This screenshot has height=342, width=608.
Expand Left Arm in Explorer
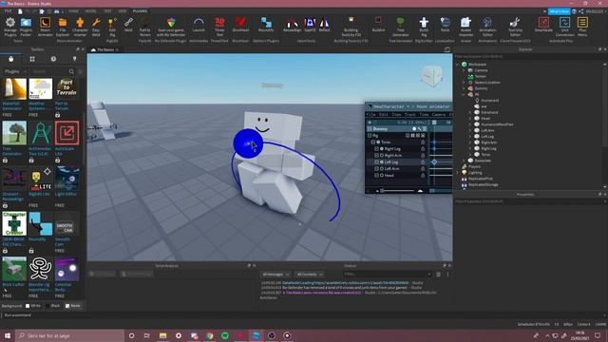coord(470,130)
